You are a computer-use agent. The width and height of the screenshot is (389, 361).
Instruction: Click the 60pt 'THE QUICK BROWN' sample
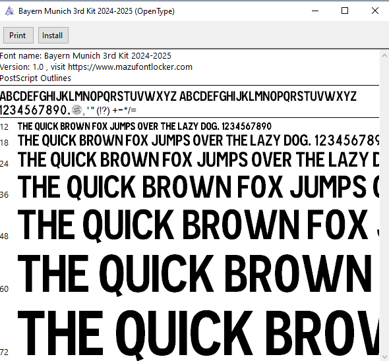pyautogui.click(x=194, y=275)
